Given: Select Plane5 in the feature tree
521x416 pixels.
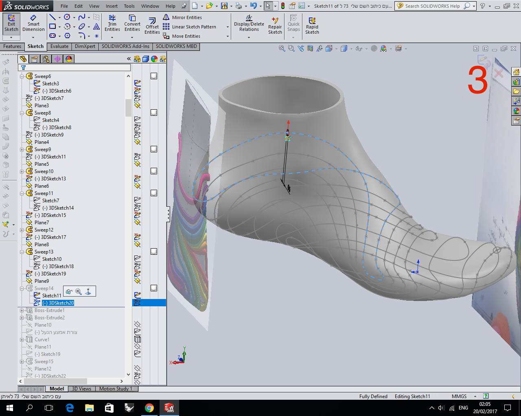Looking at the screenshot, I should 42,164.
